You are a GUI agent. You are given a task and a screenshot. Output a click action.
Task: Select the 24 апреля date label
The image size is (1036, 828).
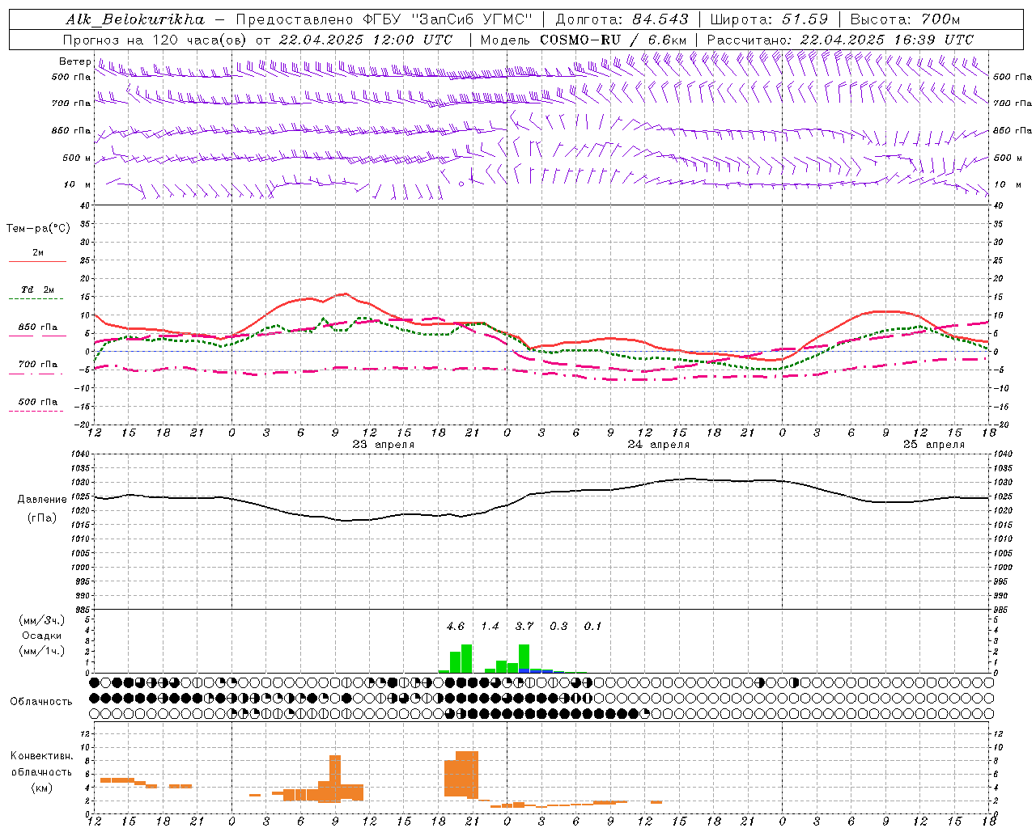pyautogui.click(x=659, y=445)
